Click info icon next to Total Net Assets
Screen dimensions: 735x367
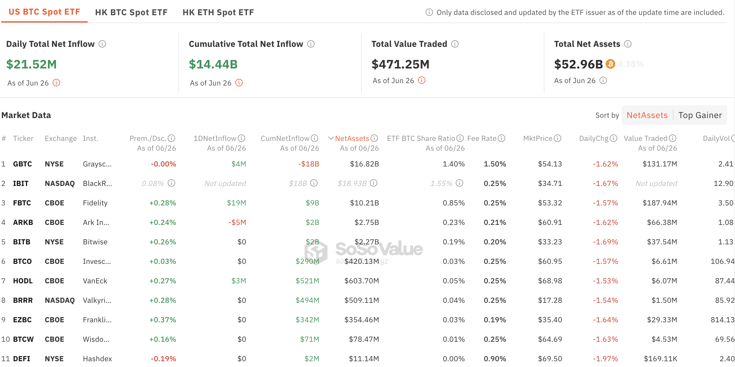[x=628, y=44]
